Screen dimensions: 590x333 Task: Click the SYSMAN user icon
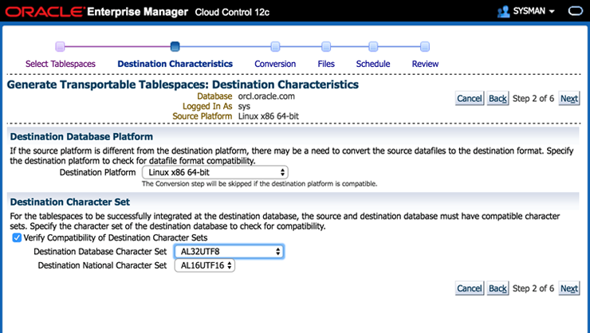pos(503,12)
